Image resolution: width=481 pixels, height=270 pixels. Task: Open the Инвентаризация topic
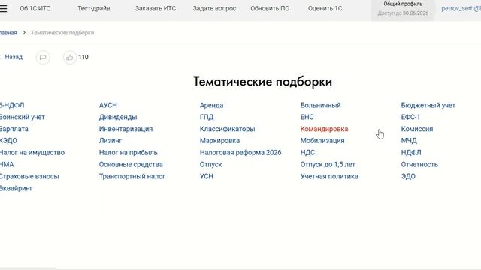click(x=126, y=129)
